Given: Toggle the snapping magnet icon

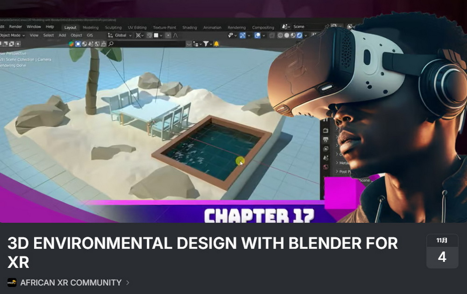Looking at the screenshot, I should (149, 36).
